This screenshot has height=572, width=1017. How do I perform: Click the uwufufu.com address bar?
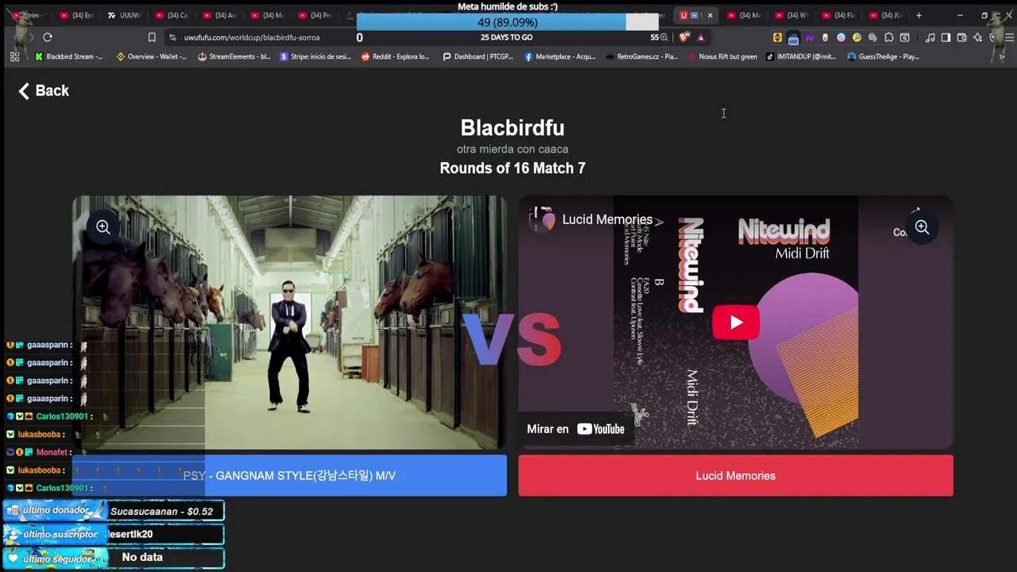(252, 37)
